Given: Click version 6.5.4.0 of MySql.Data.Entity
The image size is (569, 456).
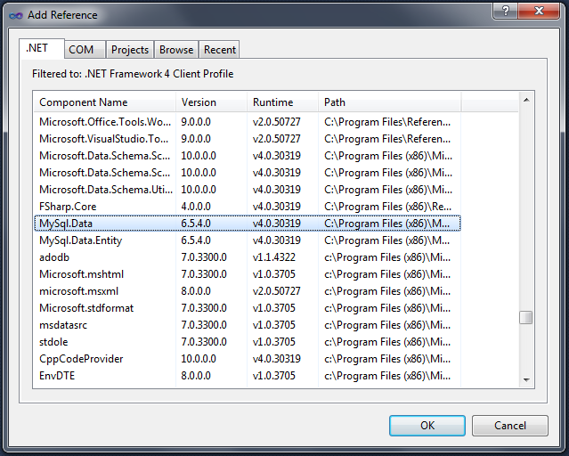Looking at the screenshot, I should click(x=196, y=240).
